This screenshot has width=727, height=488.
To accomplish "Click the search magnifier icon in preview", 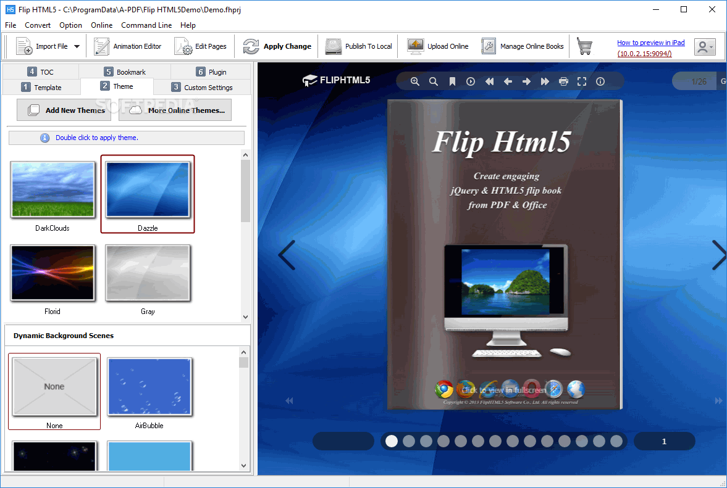I will tap(434, 81).
